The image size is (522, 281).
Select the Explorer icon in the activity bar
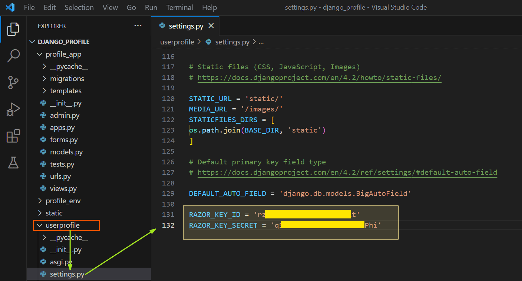click(x=13, y=29)
